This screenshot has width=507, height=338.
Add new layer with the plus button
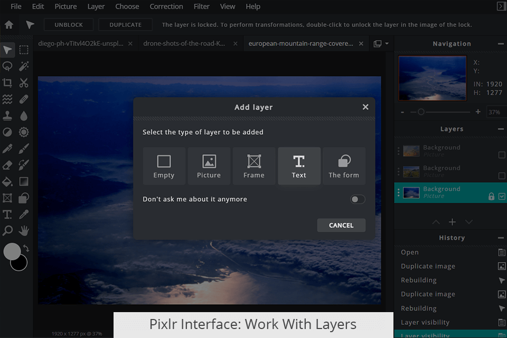(453, 222)
